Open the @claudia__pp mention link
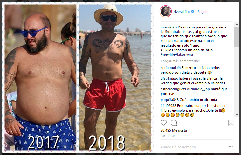 point(198,89)
